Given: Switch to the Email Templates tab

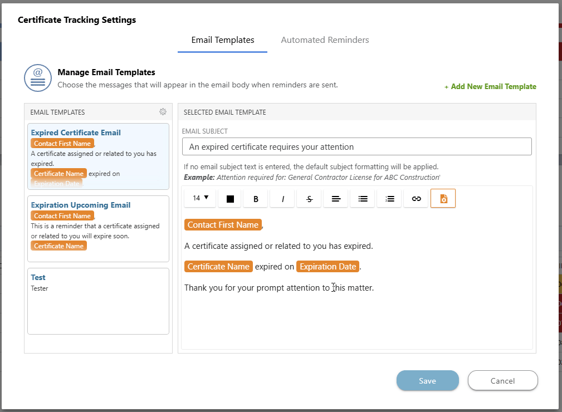Looking at the screenshot, I should pyautogui.click(x=223, y=40).
